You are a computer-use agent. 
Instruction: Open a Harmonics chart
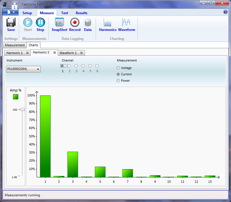click(107, 24)
